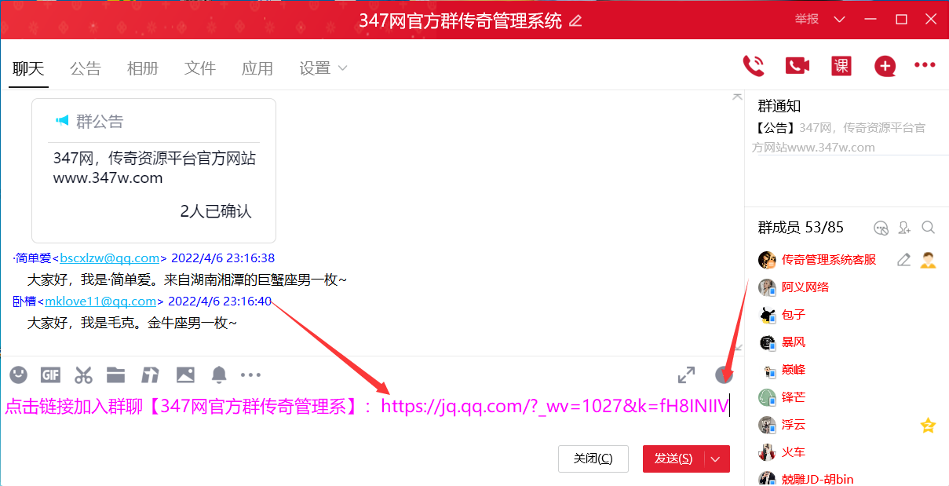Viewport: 949px width, 486px height.
Task: Open the avatar of 包子
Action: point(767,315)
